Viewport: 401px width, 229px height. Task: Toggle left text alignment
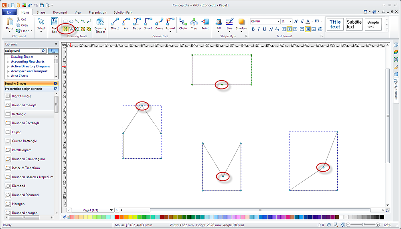(x=284, y=29)
